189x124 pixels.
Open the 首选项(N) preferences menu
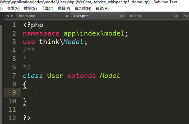click(x=83, y=8)
